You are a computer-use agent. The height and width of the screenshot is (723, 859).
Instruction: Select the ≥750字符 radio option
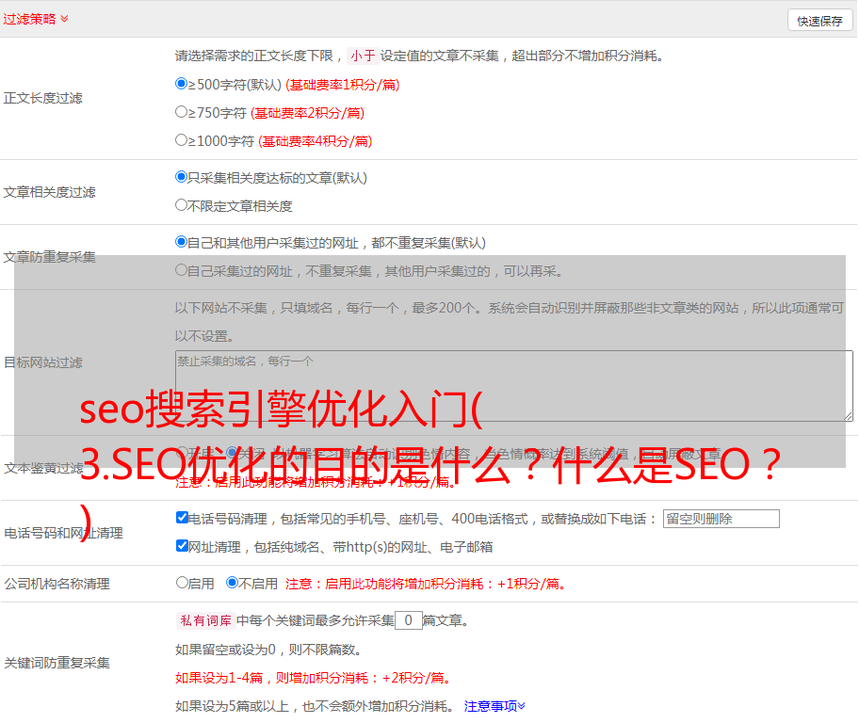pyautogui.click(x=181, y=112)
